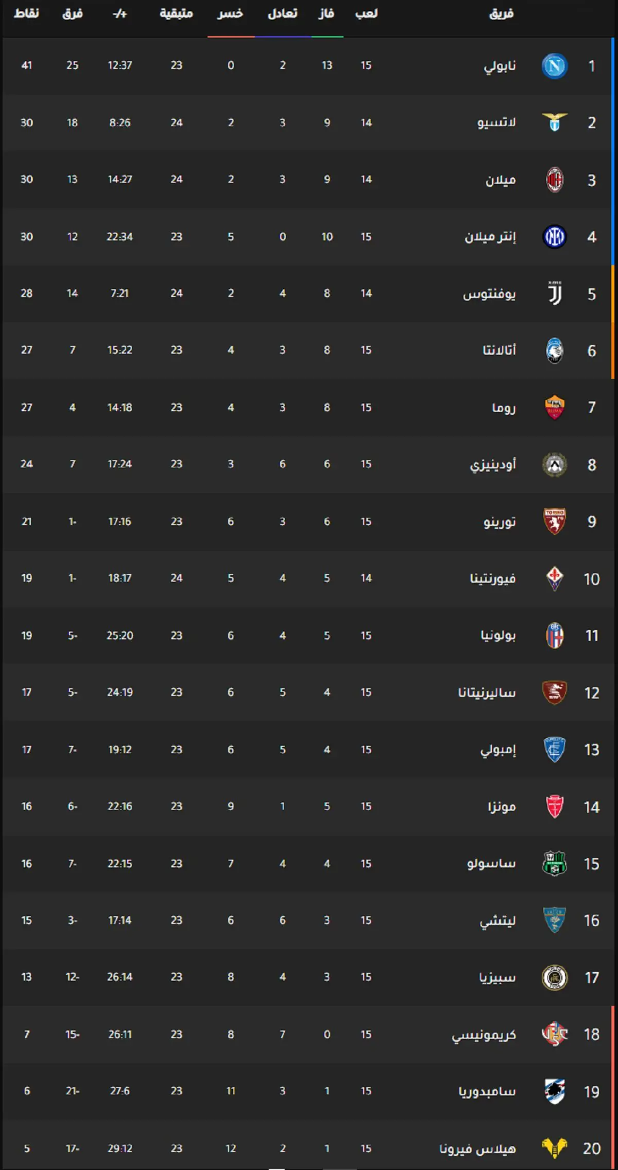Sort table by نقاط points column

pos(26,13)
